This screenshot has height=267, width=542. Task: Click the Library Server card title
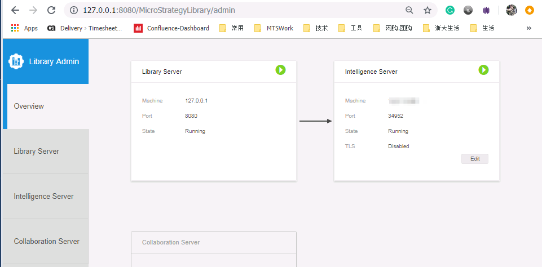[x=162, y=72]
